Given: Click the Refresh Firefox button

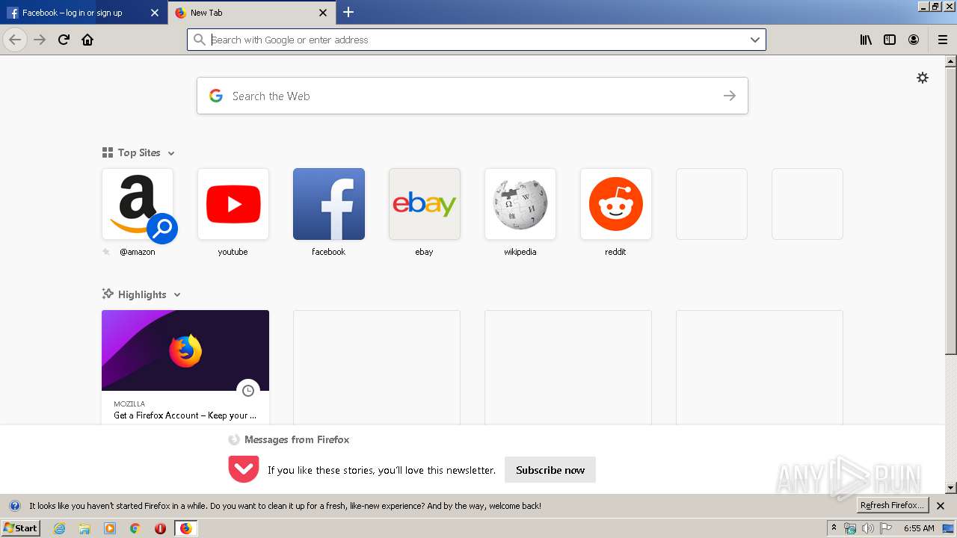Looking at the screenshot, I should click(892, 506).
